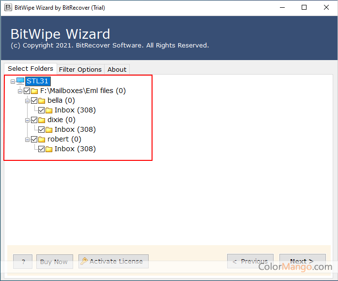Uncheck the Inbox checkbox under robert
The image size is (338, 281).
point(41,149)
